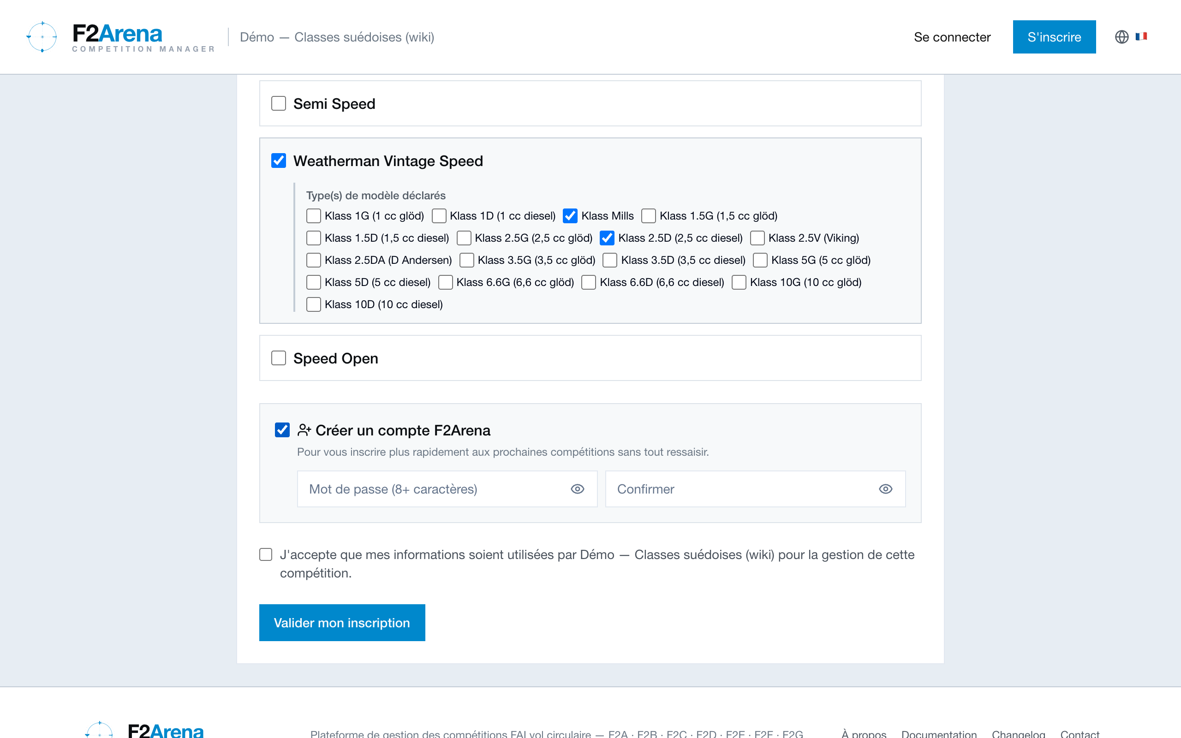
Task: Click the F2Arena logo in the header
Action: [x=120, y=37]
